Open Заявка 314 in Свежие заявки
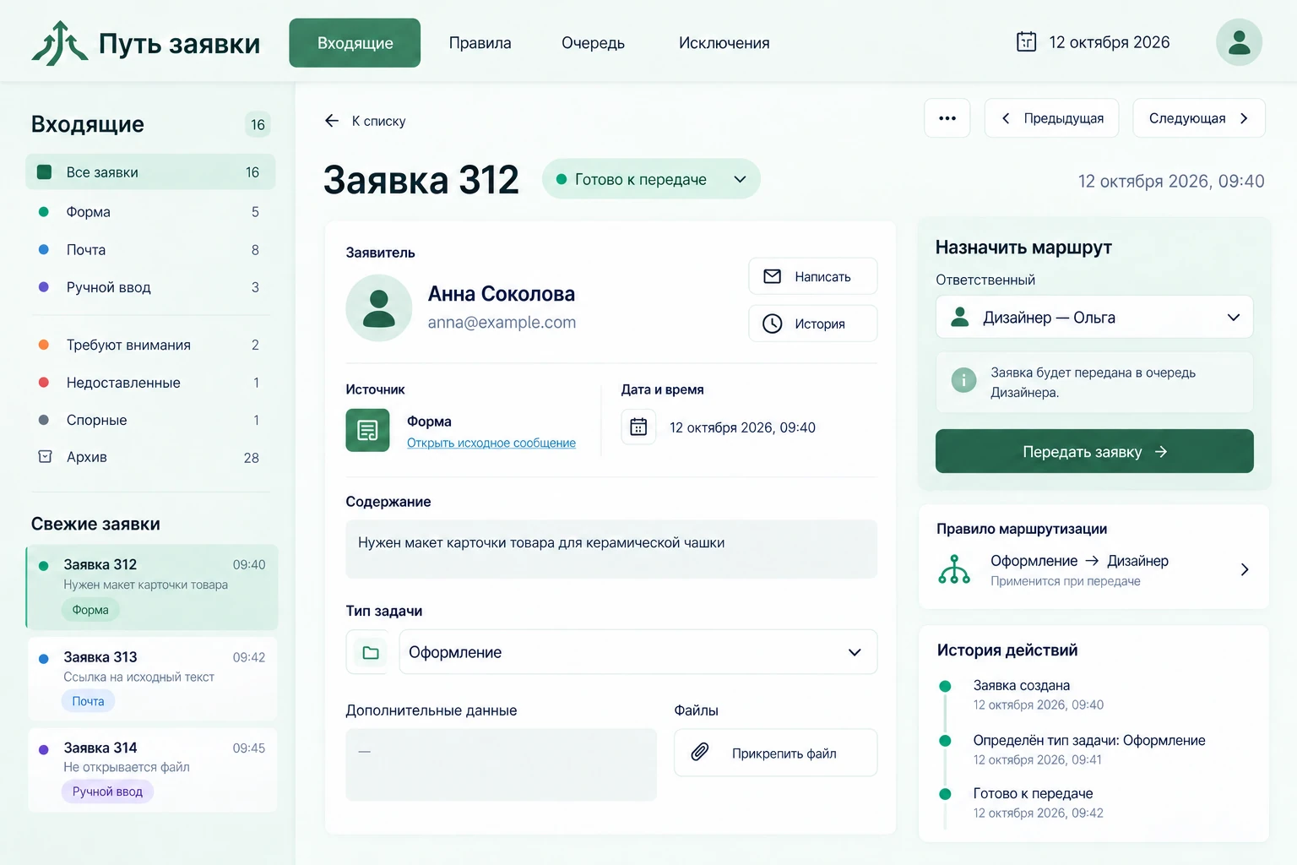The image size is (1297, 865). 152,770
